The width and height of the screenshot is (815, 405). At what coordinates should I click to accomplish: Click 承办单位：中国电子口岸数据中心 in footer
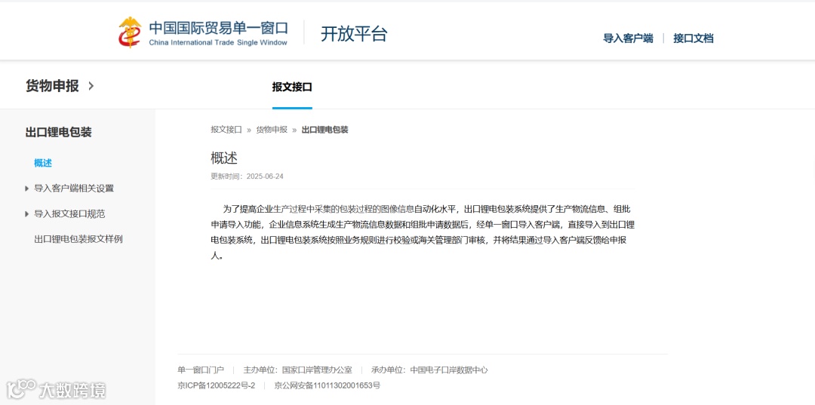429,370
